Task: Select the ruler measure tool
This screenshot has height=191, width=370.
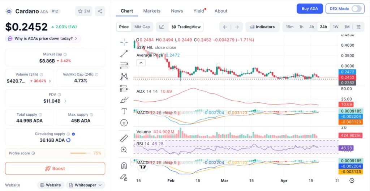Action: click(124, 138)
